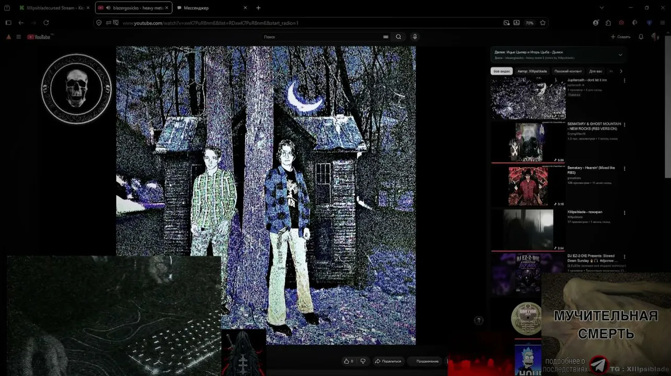
Task: Open the XIIIpsiblade - покирап video title
Action: coord(585,212)
